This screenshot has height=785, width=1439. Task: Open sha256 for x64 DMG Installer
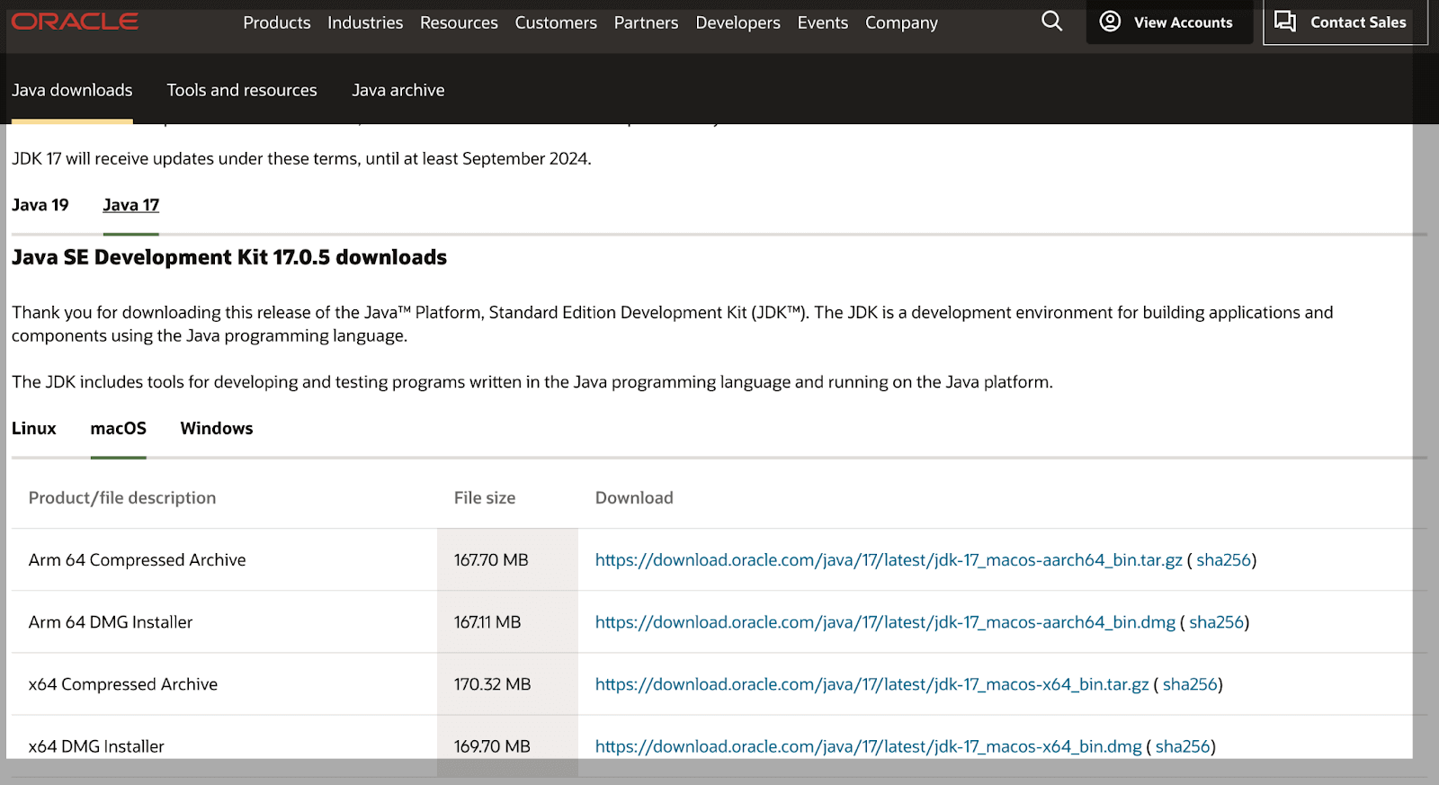1183,746
